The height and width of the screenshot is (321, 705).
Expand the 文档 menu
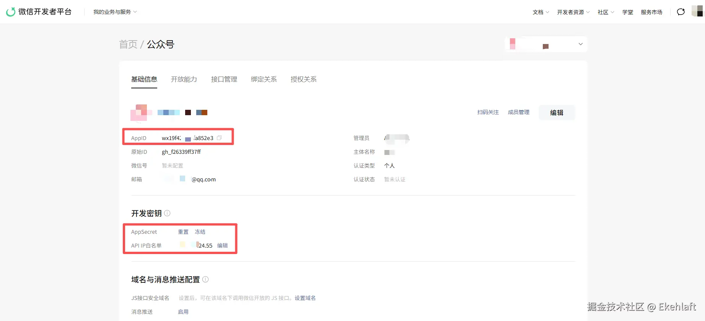(541, 12)
